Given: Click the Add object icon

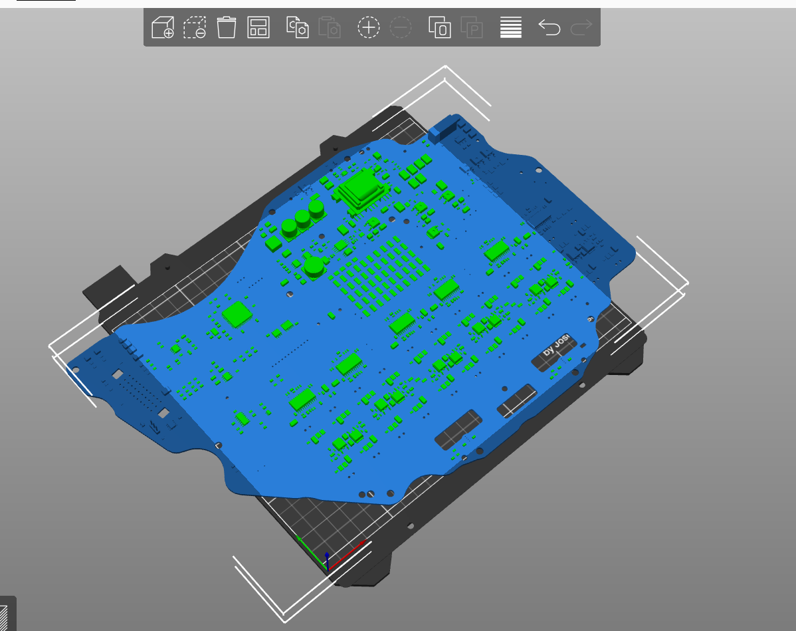Looking at the screenshot, I should tap(163, 27).
